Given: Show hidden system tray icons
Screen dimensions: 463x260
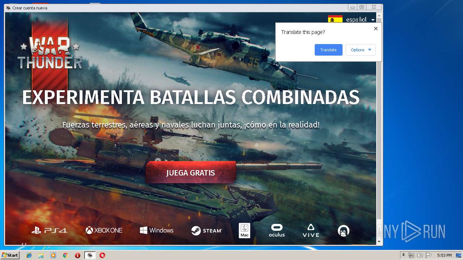Looking at the screenshot, I should point(404,255).
